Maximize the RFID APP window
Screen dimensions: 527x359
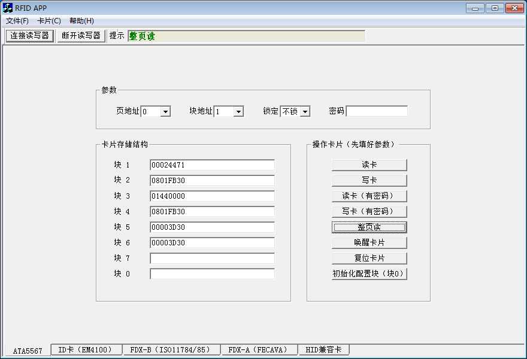495,8
